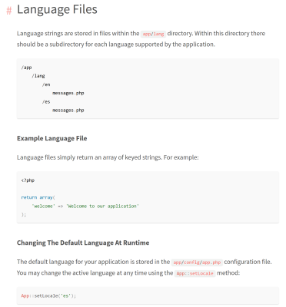Click the Example Language File heading
Viewport: 286px width, 307px height.
click(52, 138)
